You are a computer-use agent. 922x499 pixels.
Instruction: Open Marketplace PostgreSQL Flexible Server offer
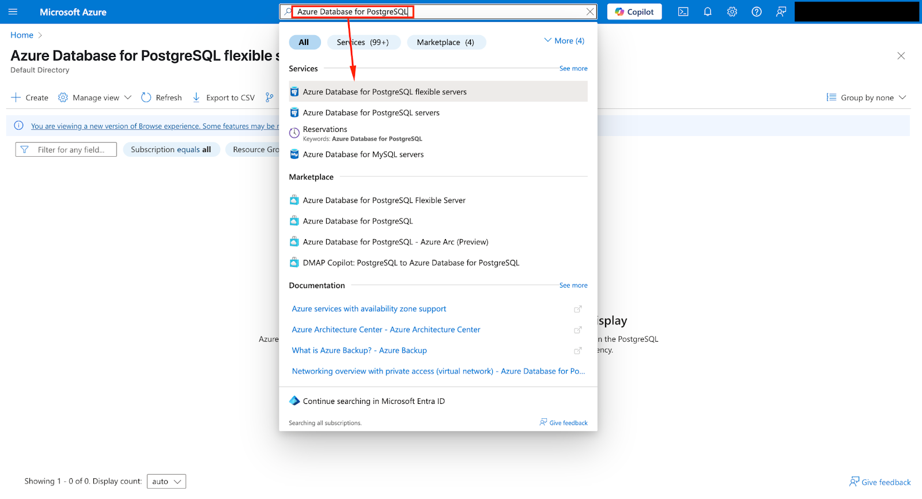(438, 200)
